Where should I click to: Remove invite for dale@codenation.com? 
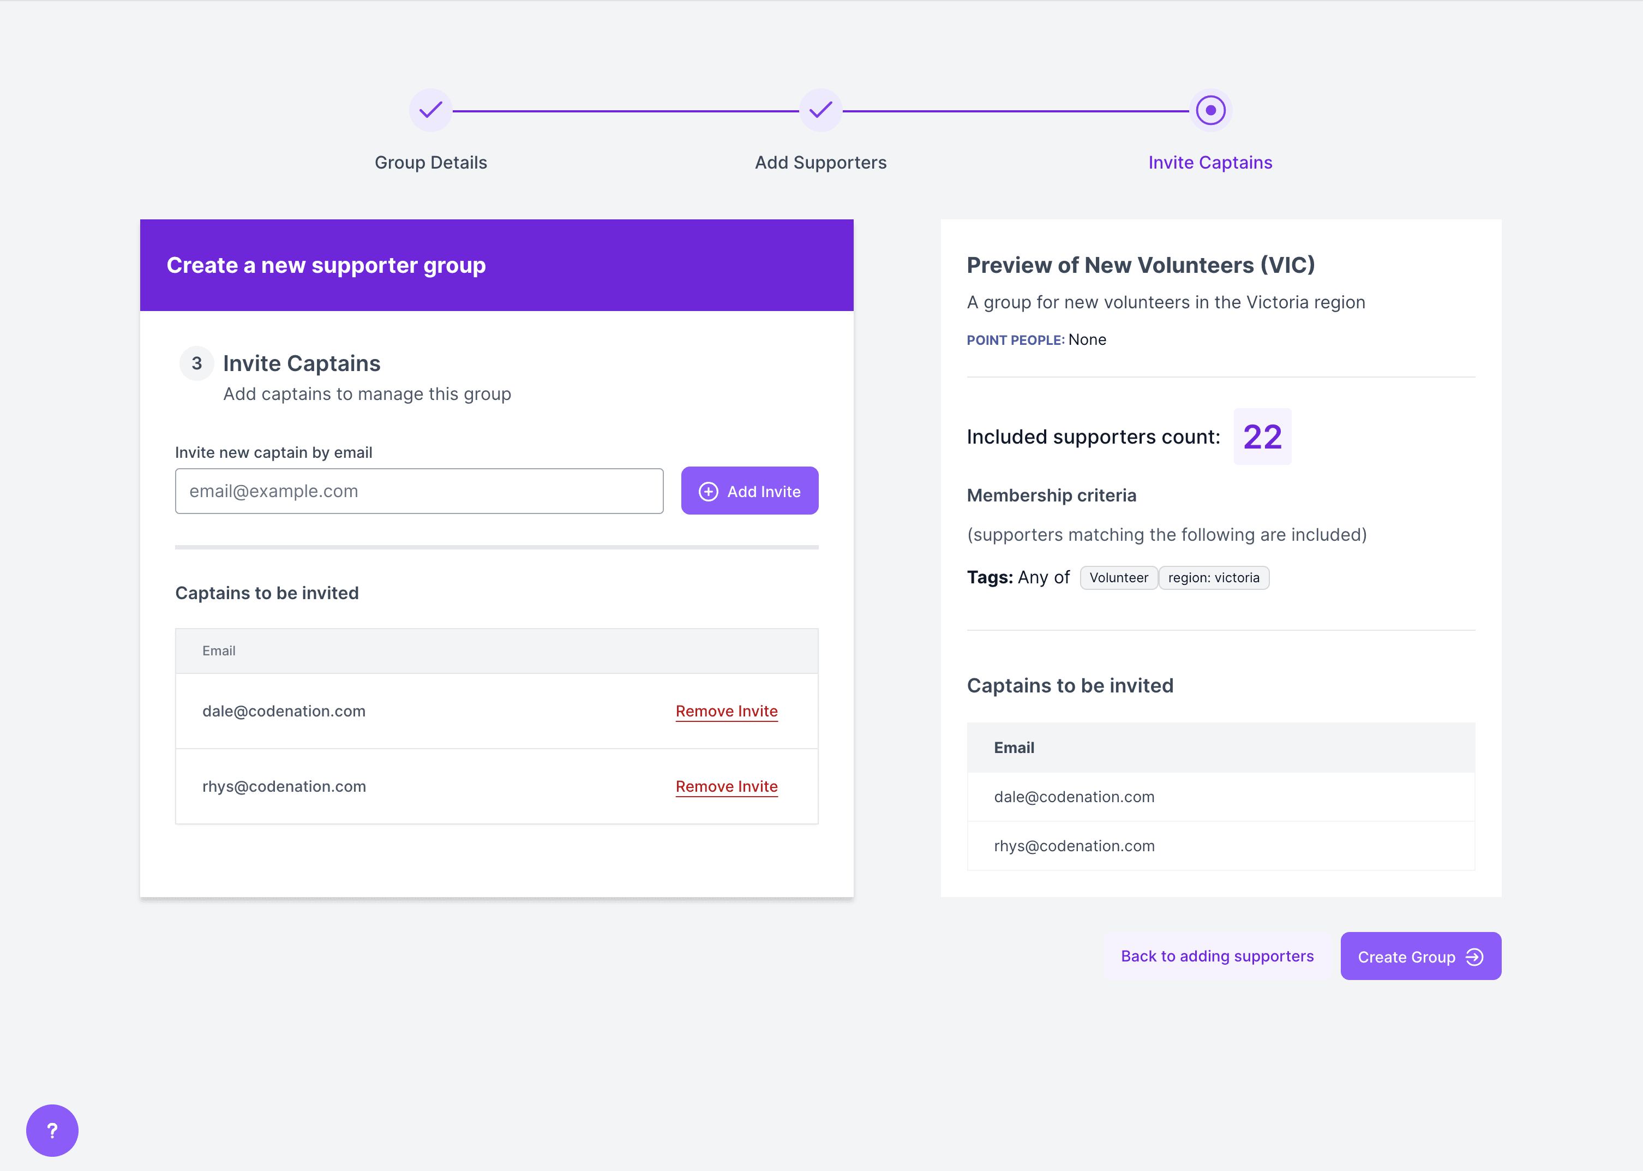point(727,711)
